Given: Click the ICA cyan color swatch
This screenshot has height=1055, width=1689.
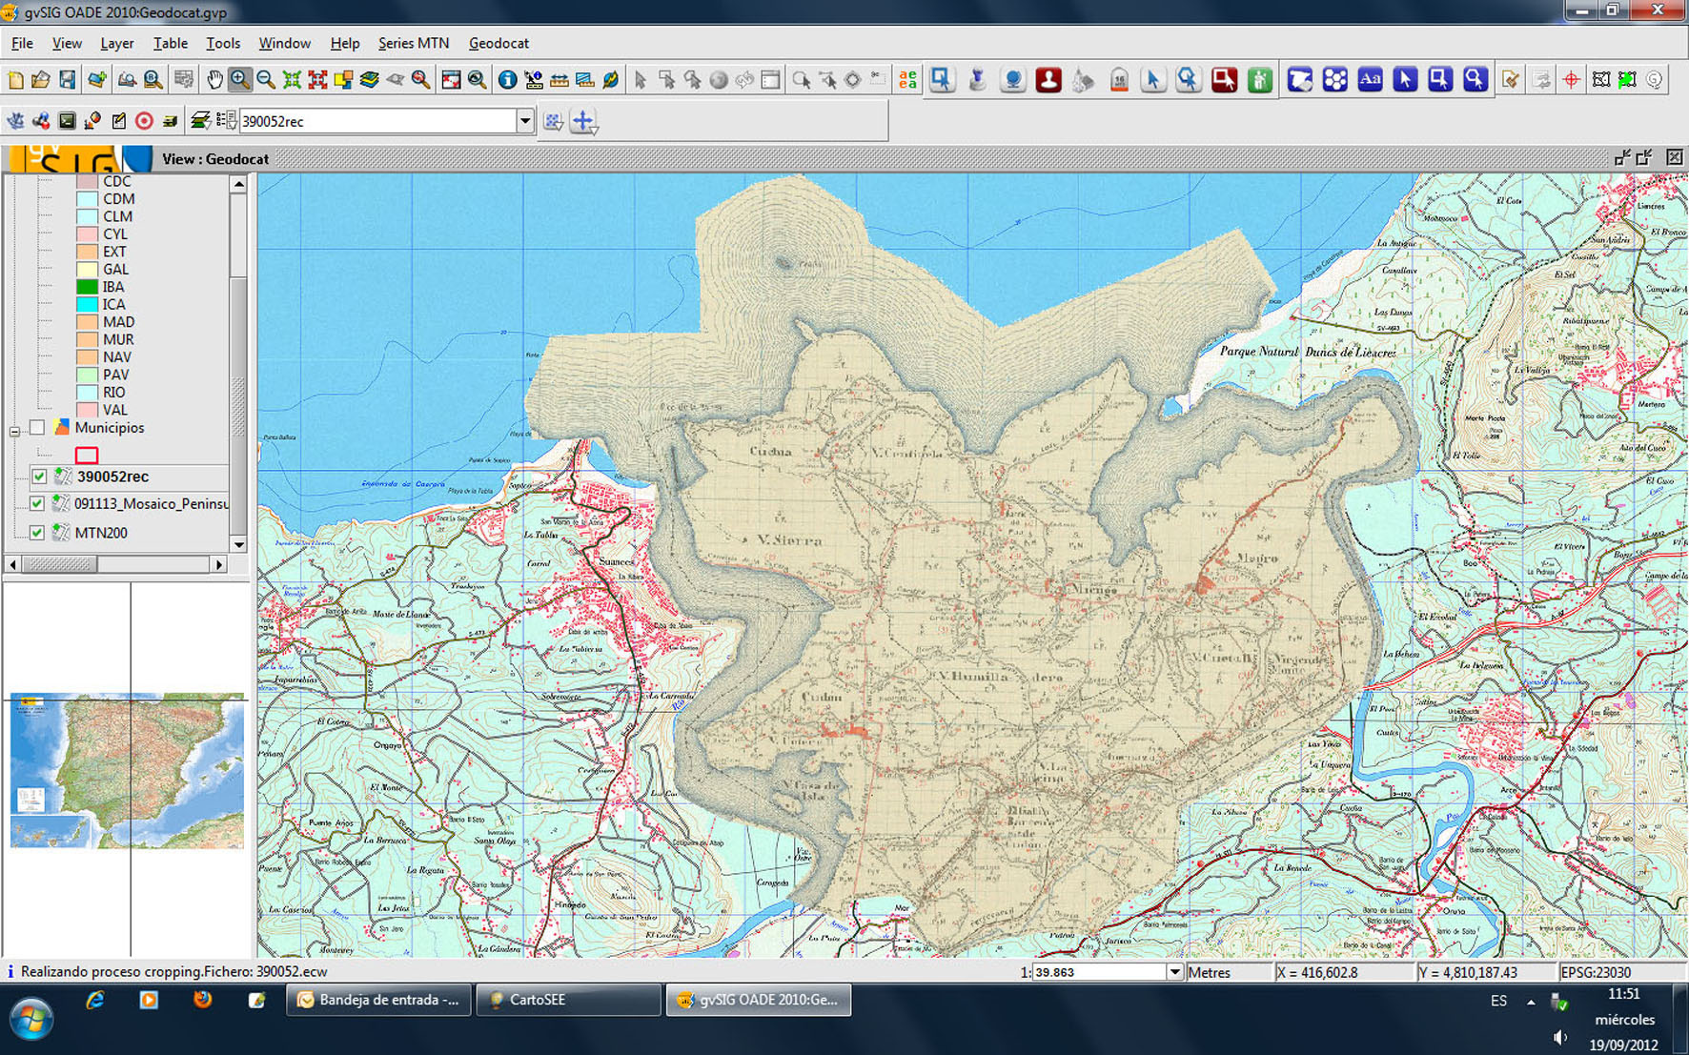Looking at the screenshot, I should [x=87, y=305].
